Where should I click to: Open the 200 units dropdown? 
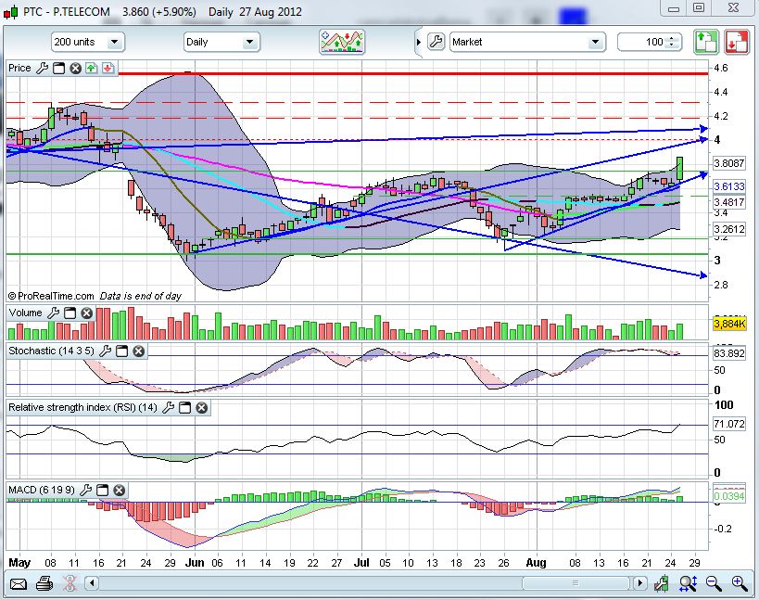(88, 42)
